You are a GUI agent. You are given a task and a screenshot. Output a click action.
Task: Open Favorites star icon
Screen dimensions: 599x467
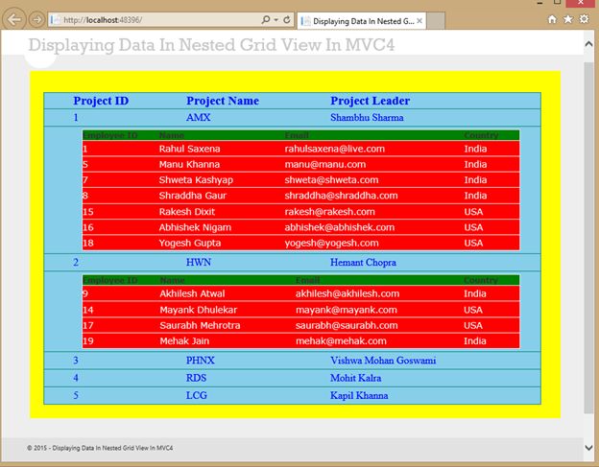point(568,19)
